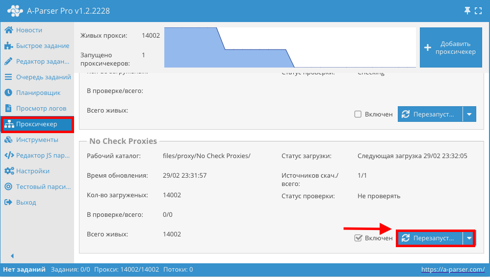Viewport: 490px width, 277px height.
Task: Click the Задания: 0/0 status entry
Action: 70,269
